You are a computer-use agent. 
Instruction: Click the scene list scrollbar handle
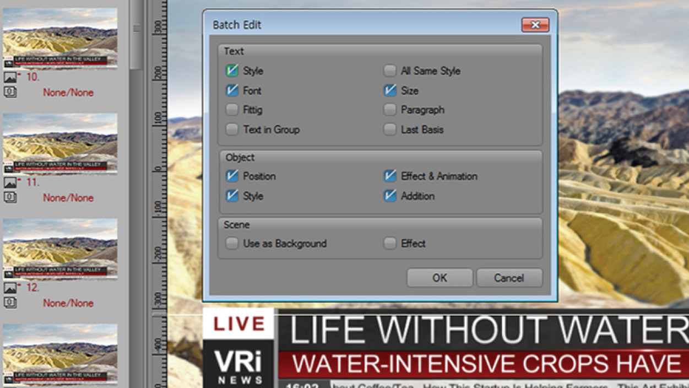[x=136, y=34]
